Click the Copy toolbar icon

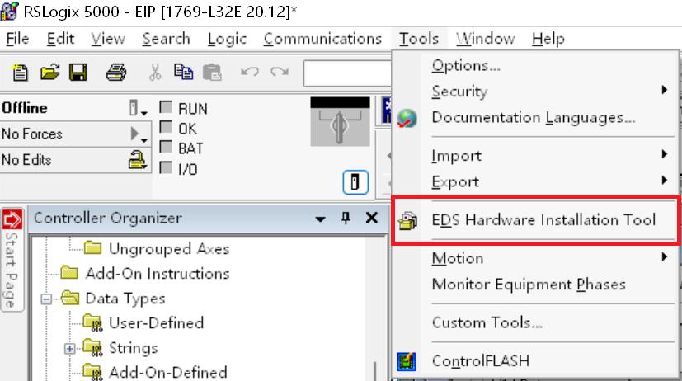pyautogui.click(x=184, y=72)
